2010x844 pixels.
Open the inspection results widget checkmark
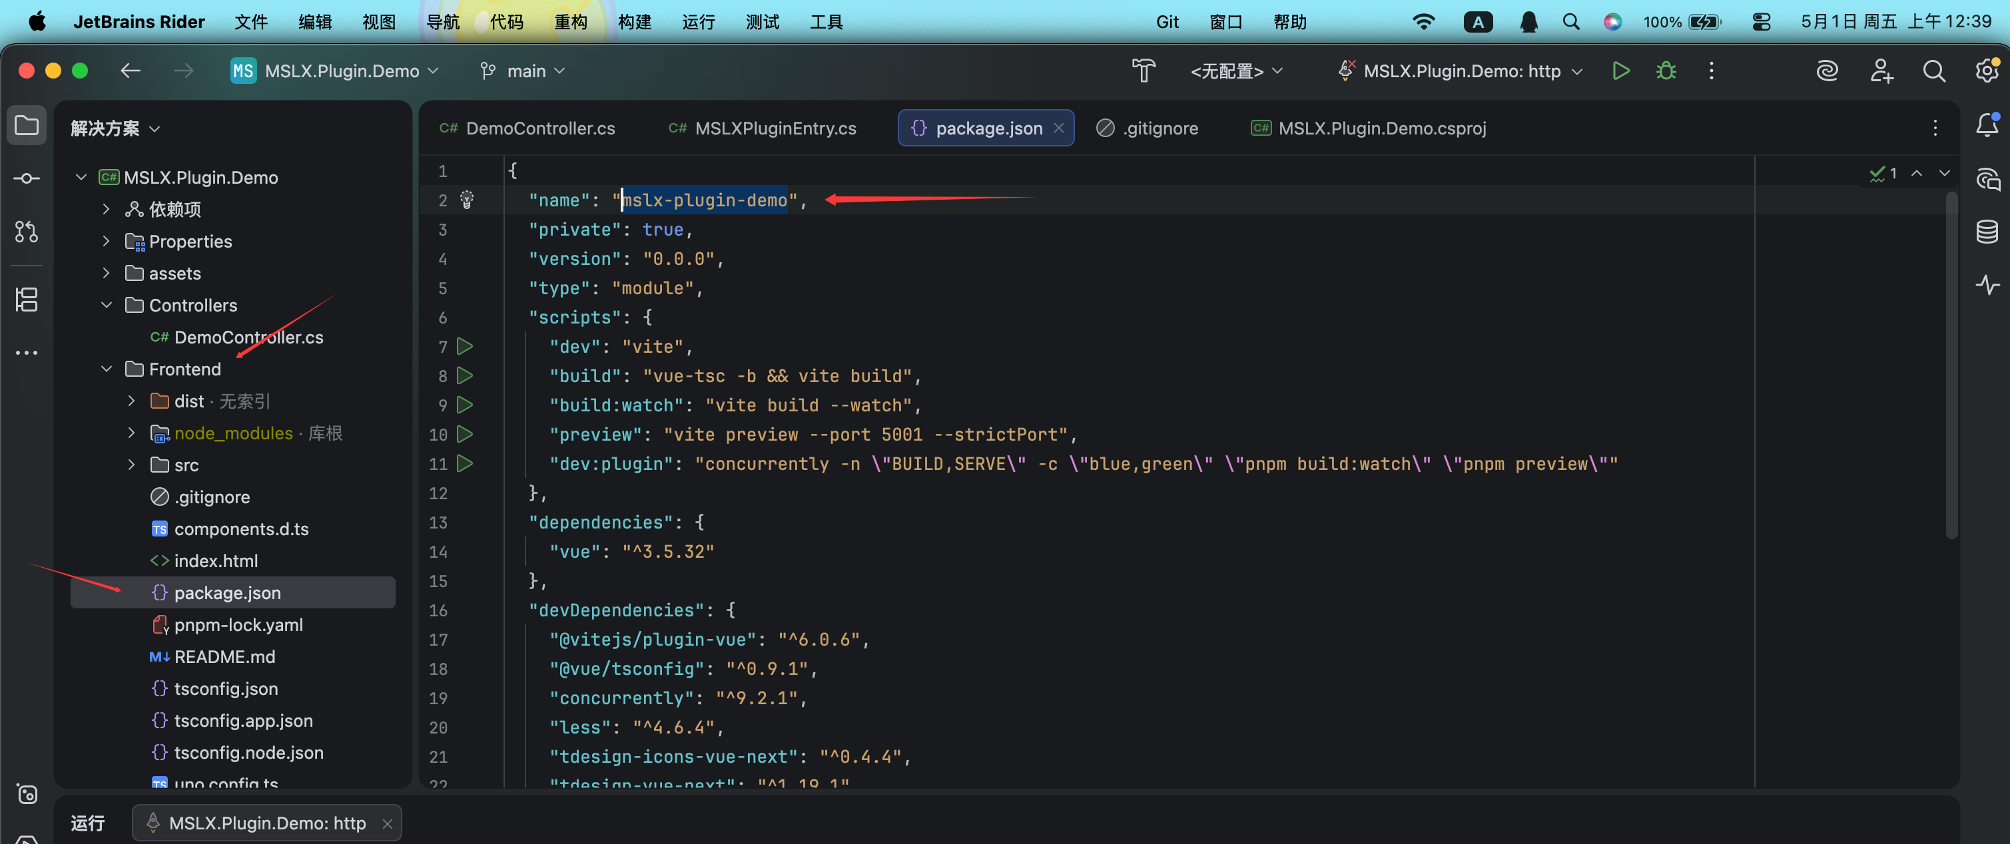tap(1883, 173)
